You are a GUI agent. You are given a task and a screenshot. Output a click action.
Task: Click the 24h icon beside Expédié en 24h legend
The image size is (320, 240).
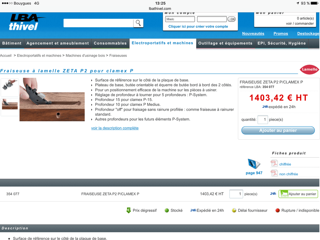(x=193, y=210)
